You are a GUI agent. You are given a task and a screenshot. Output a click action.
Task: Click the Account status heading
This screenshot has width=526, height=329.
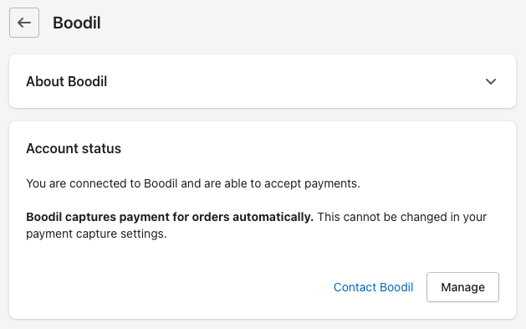click(74, 149)
